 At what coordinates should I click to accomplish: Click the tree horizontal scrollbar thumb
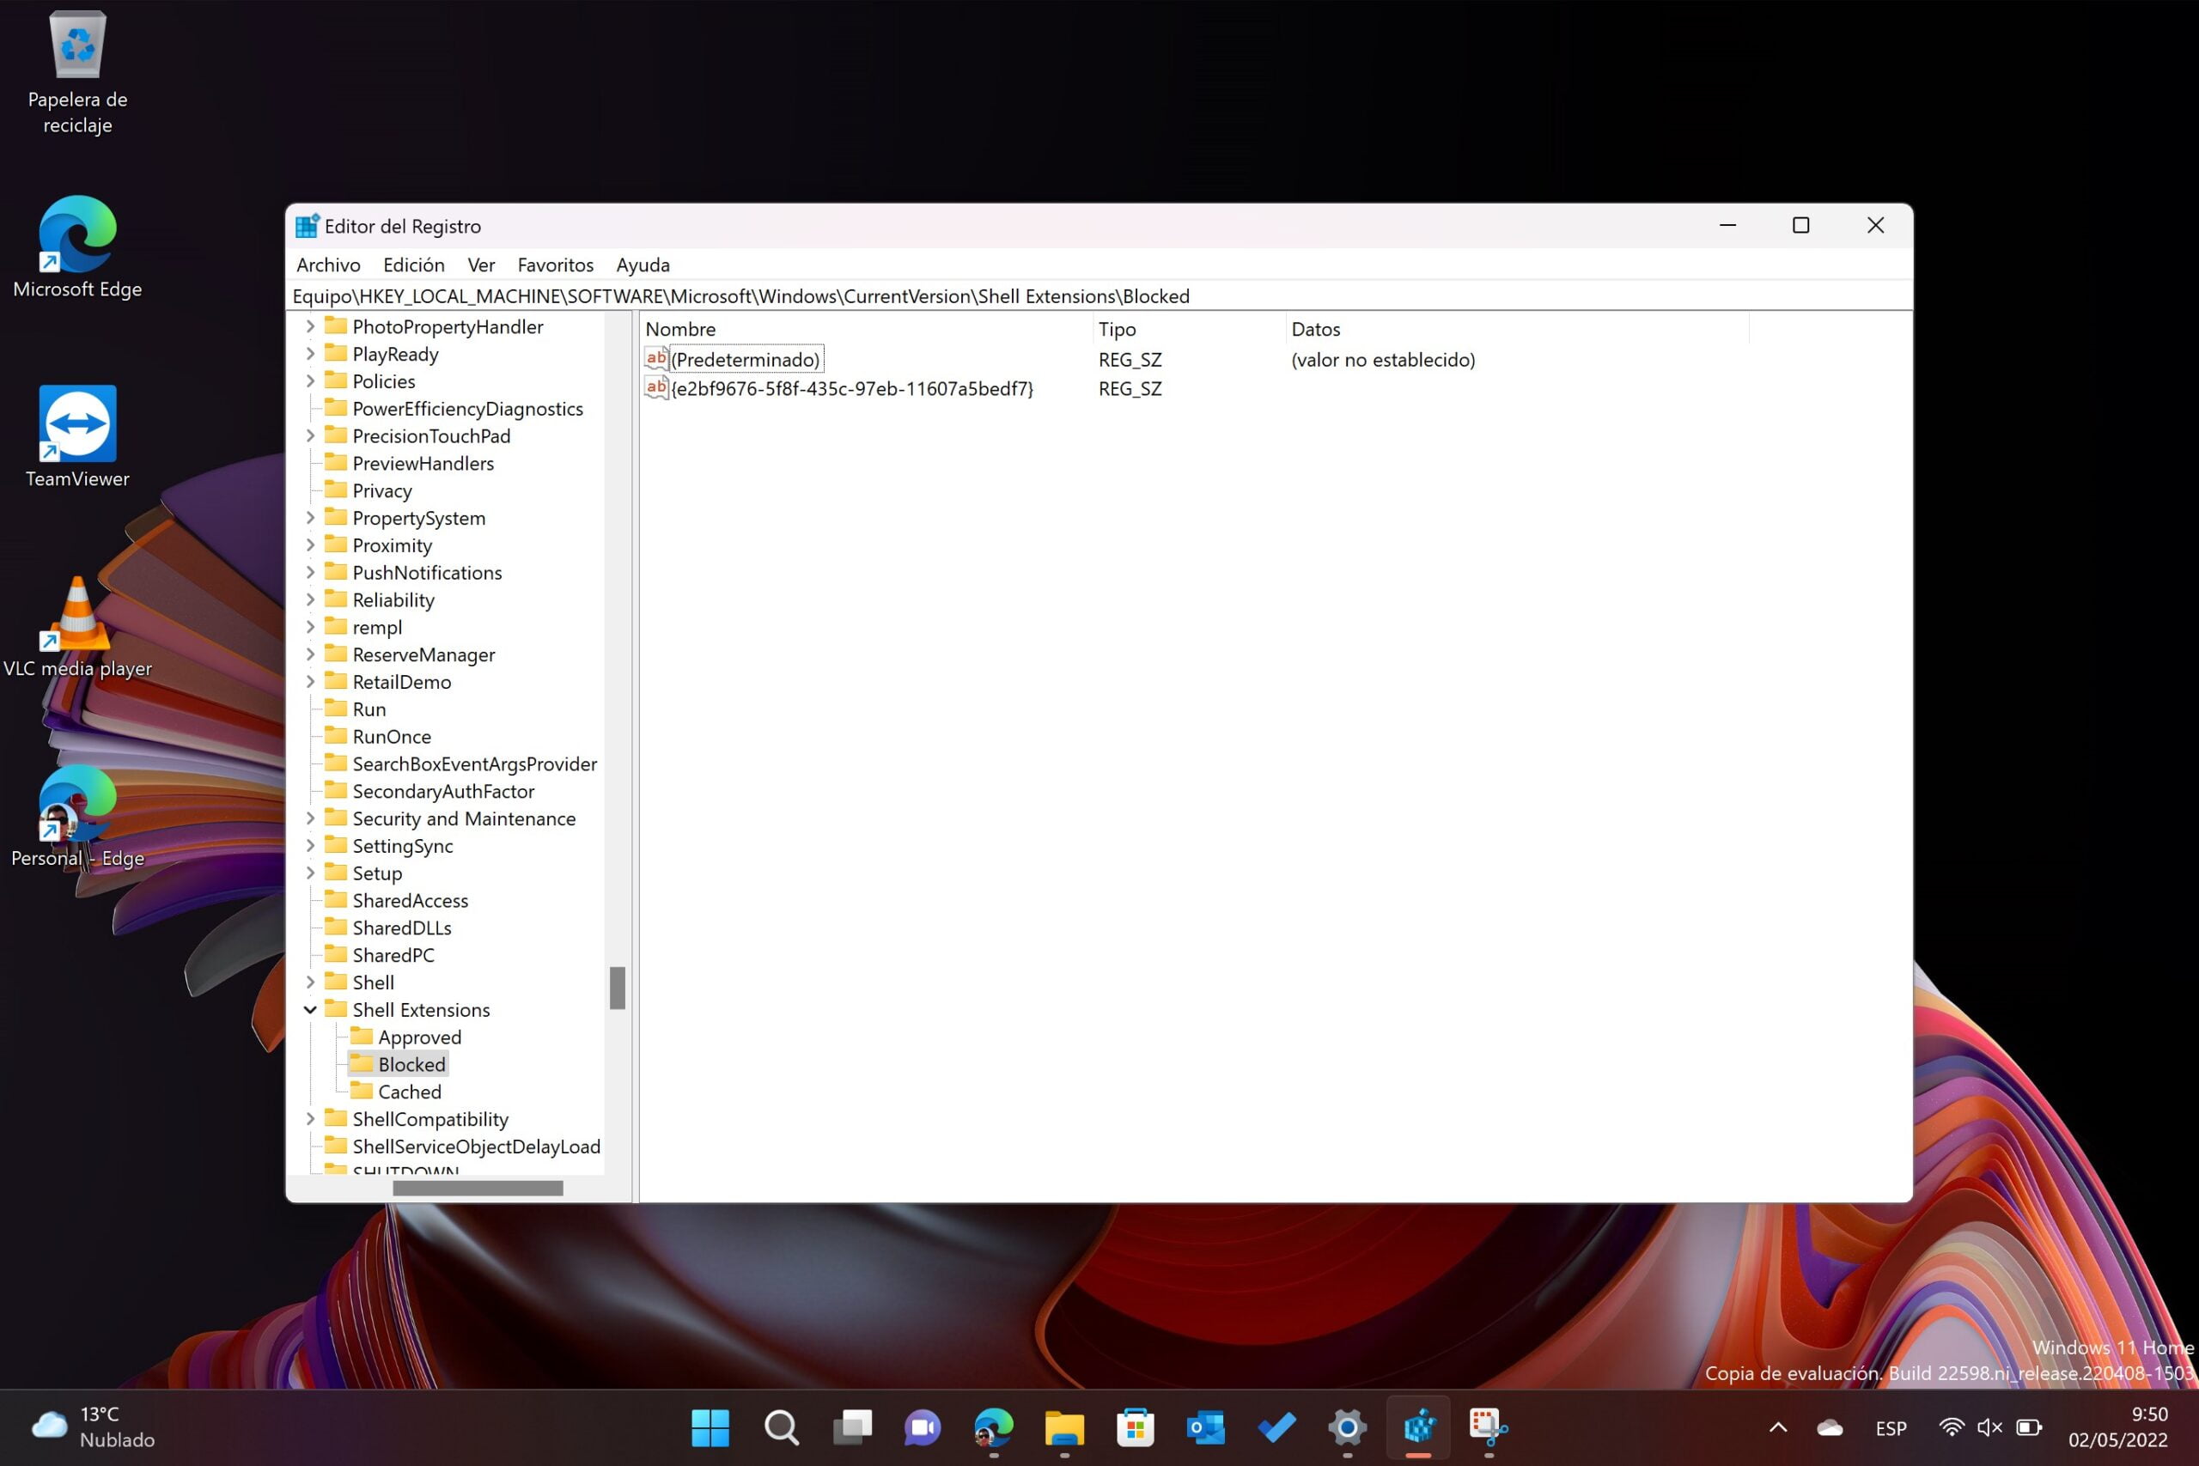[478, 1189]
